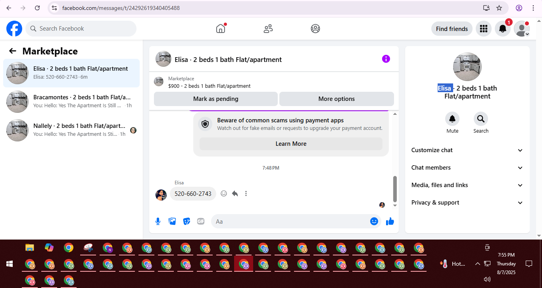Open the Notifications bell with the red badge
This screenshot has width=542, height=288.
pos(503,29)
